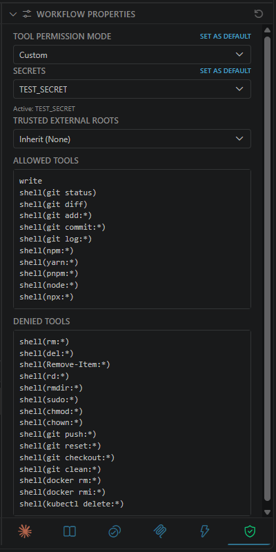276x552 pixels.
Task: Collapse the Workflow Properties section chevron
Action: click(x=13, y=14)
